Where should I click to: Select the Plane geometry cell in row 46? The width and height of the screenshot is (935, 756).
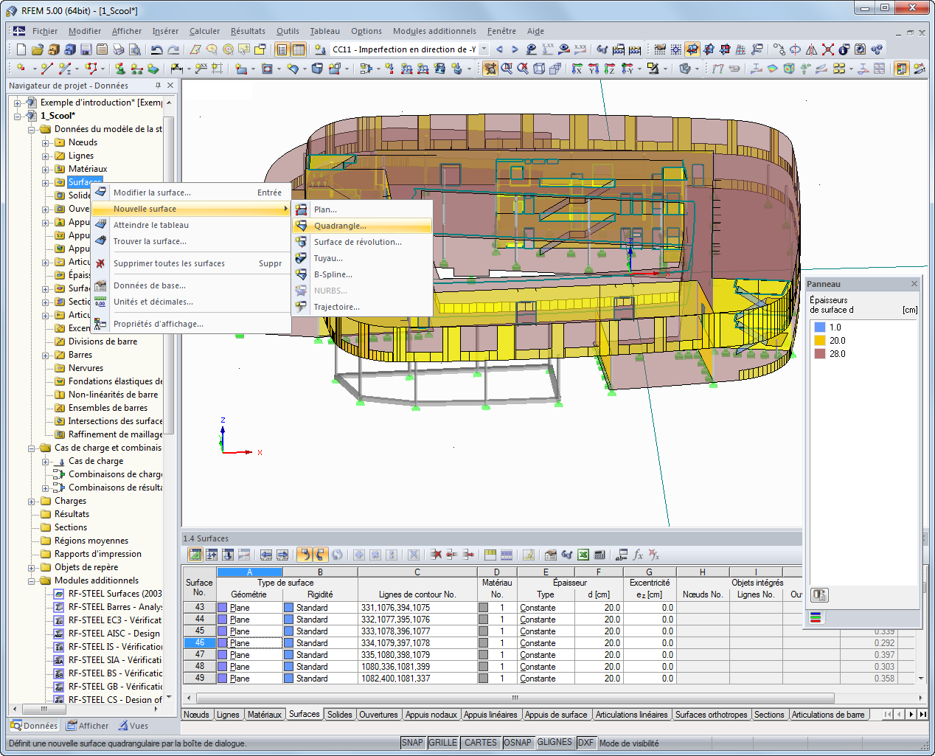point(248,643)
